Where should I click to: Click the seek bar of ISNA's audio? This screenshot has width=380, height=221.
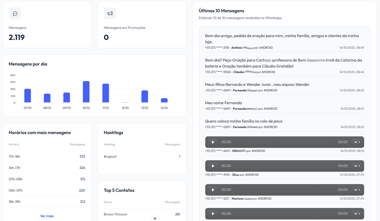(284, 142)
